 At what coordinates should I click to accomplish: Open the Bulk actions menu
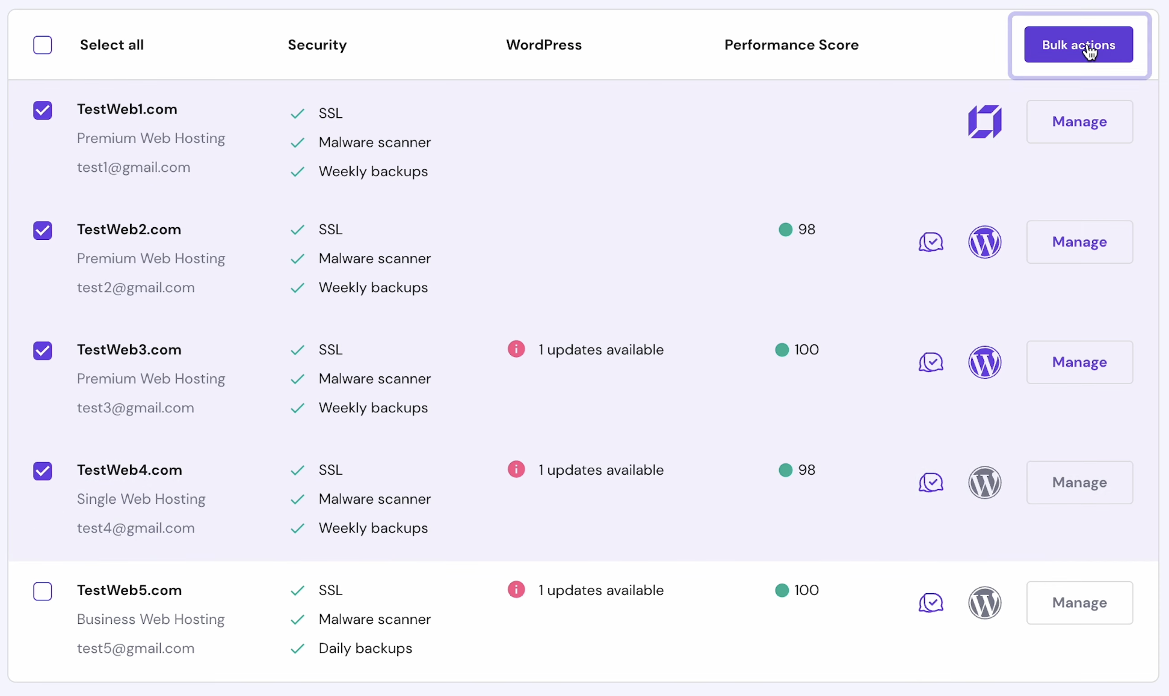[x=1078, y=45]
